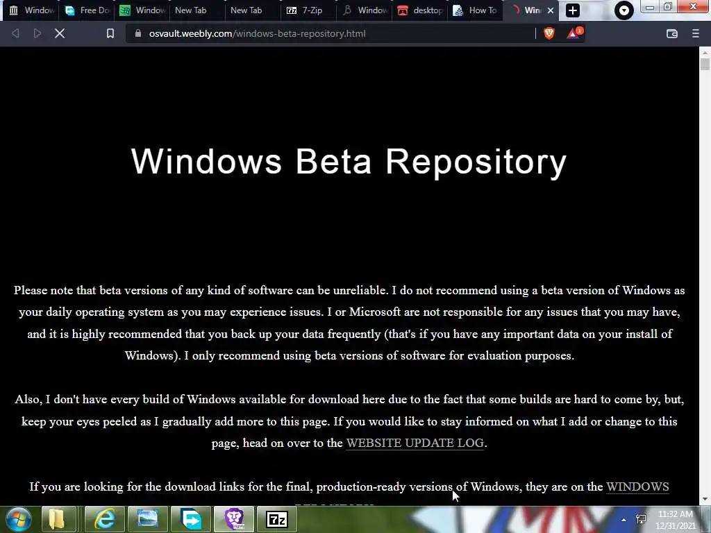Stop loading the page with X button
The width and height of the screenshot is (711, 533).
60,33
